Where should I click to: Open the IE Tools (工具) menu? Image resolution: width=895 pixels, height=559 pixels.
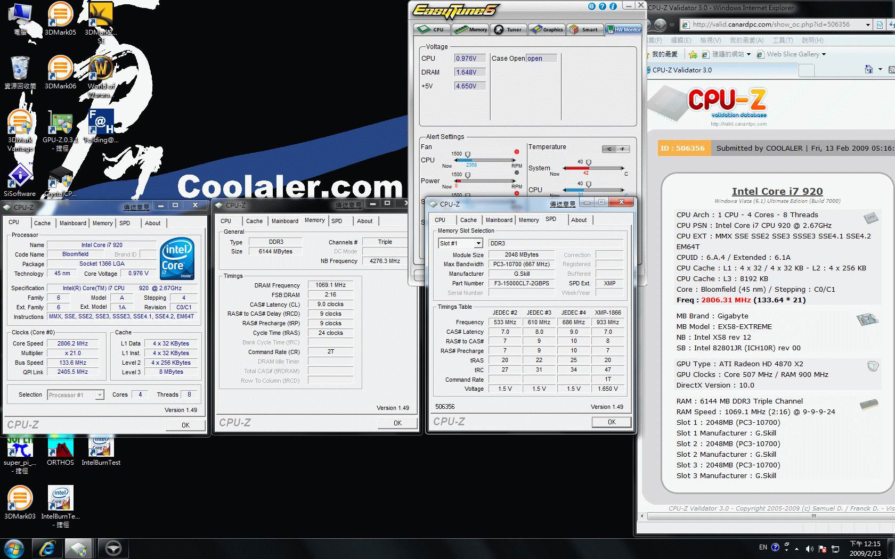point(783,40)
